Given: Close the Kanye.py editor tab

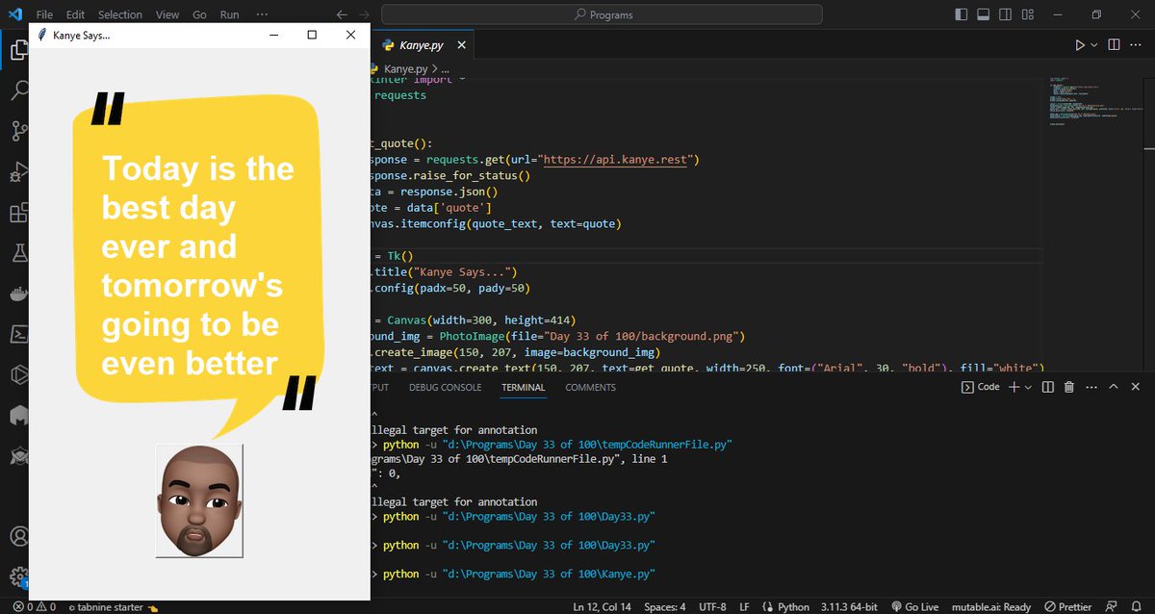Looking at the screenshot, I should (461, 45).
